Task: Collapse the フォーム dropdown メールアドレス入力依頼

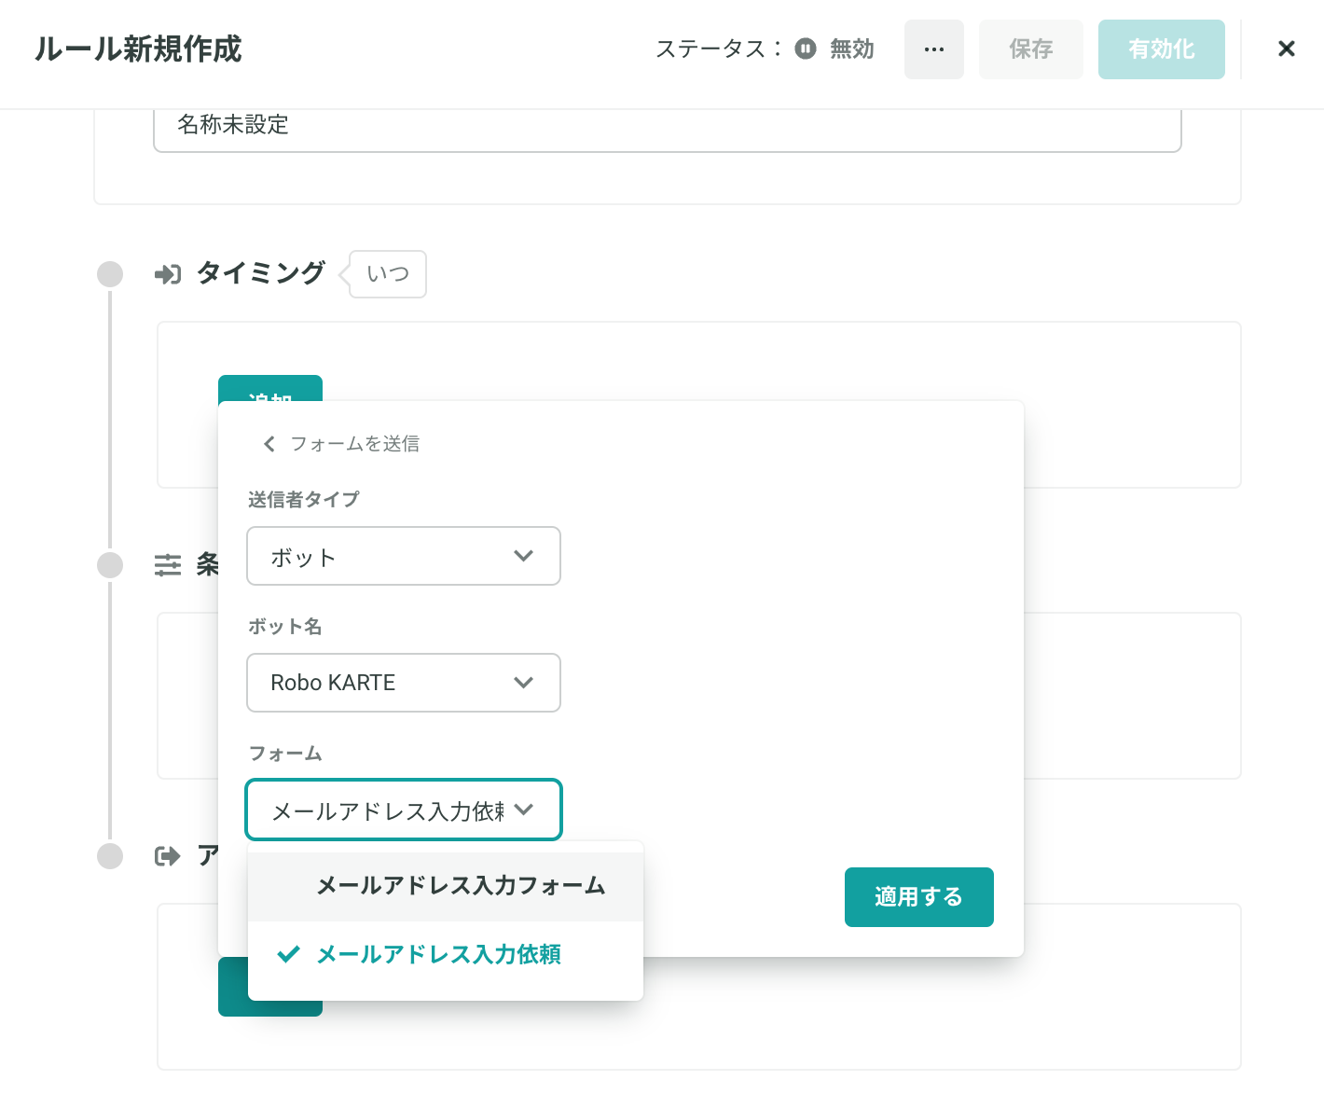Action: pyautogui.click(x=404, y=810)
